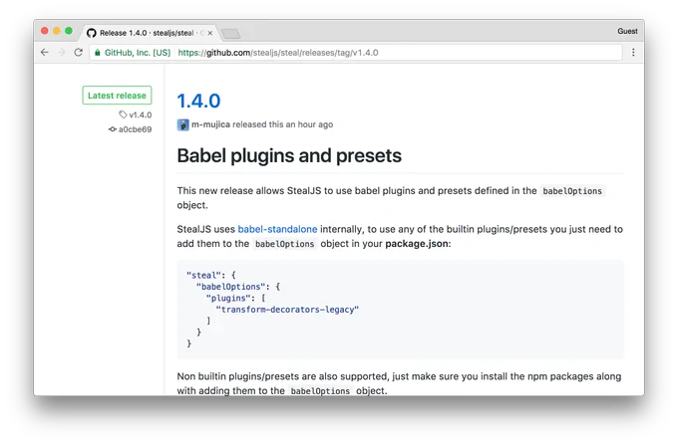Click the browser forward arrow
Screen dimensions: 678x444
62,53
